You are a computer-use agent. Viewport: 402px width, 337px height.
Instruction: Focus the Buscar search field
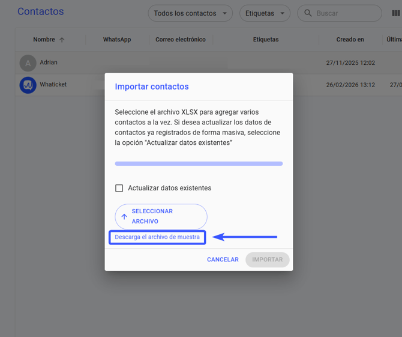pos(340,13)
